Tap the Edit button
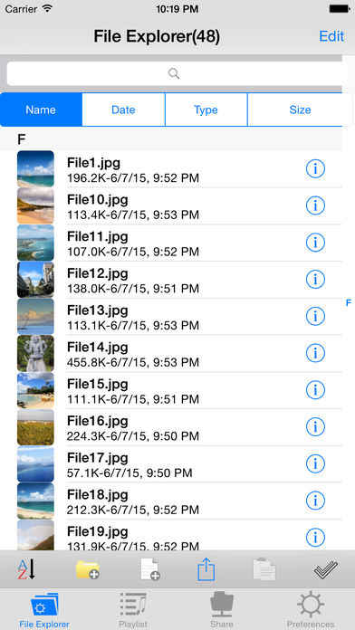 tap(331, 36)
